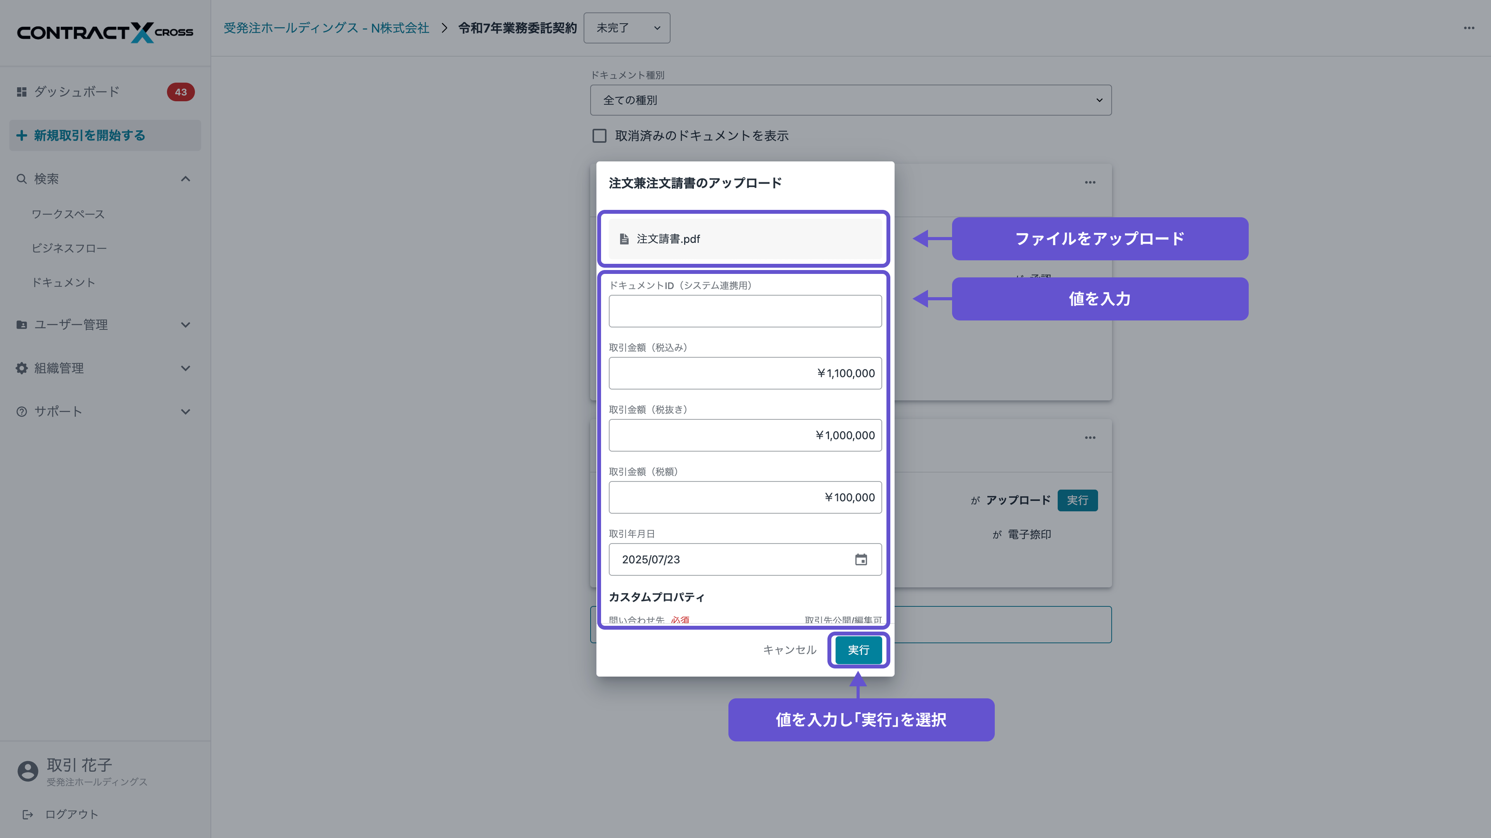Open breadcrumb link 受発注ホールディングス - N株式会社

(x=326, y=28)
